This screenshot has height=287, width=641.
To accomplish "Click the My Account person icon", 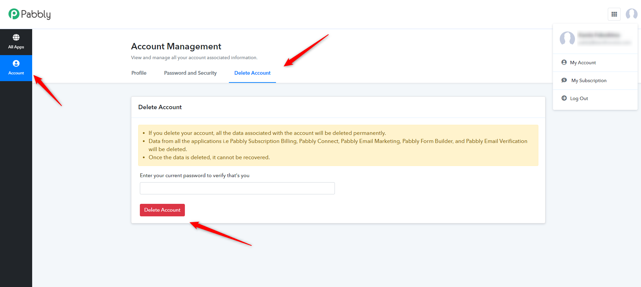I will (564, 62).
